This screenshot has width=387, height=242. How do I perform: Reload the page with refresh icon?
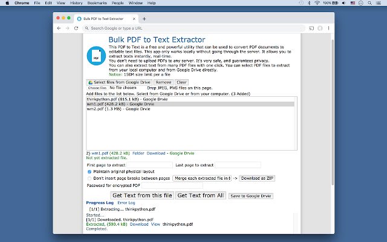(x=76, y=28)
